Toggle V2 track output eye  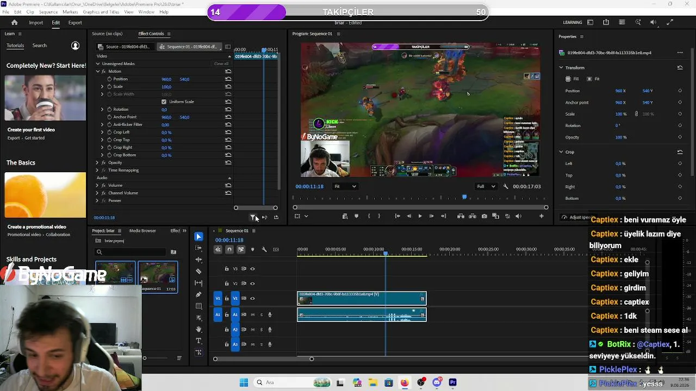point(252,283)
